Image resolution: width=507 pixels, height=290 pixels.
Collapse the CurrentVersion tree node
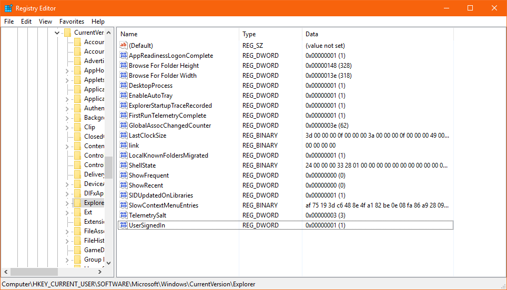point(57,33)
